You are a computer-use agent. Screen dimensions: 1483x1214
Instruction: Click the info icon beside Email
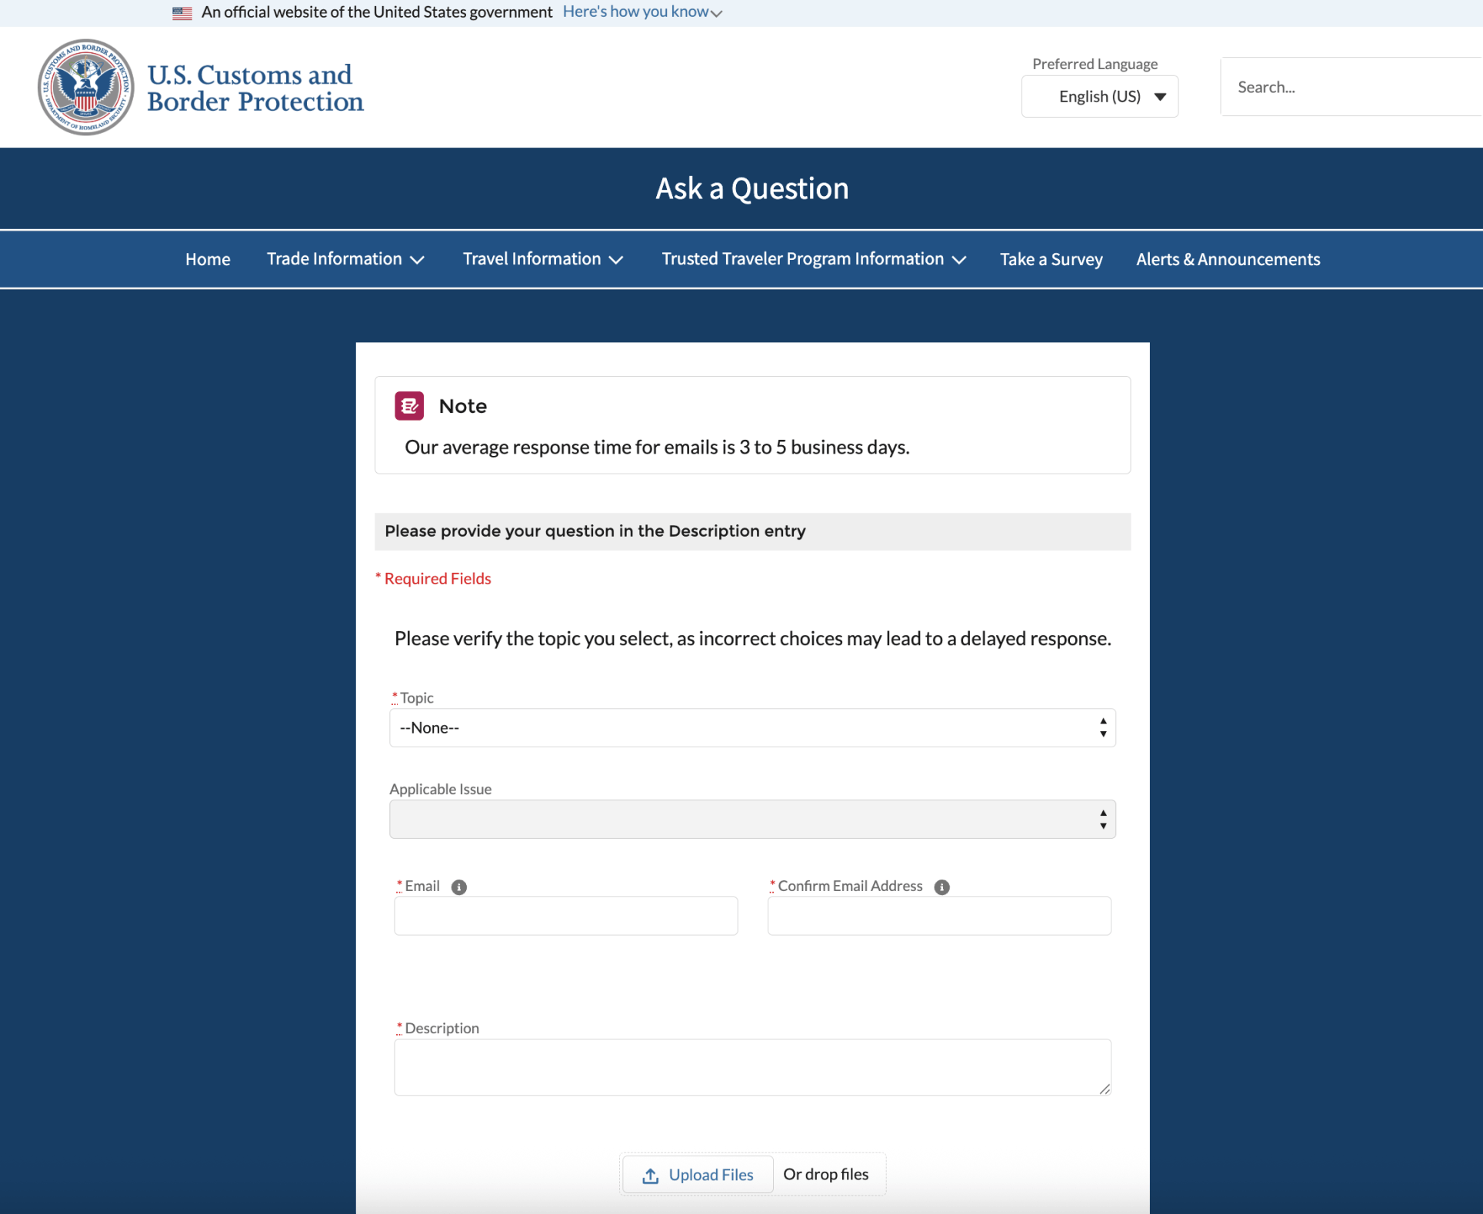(460, 886)
